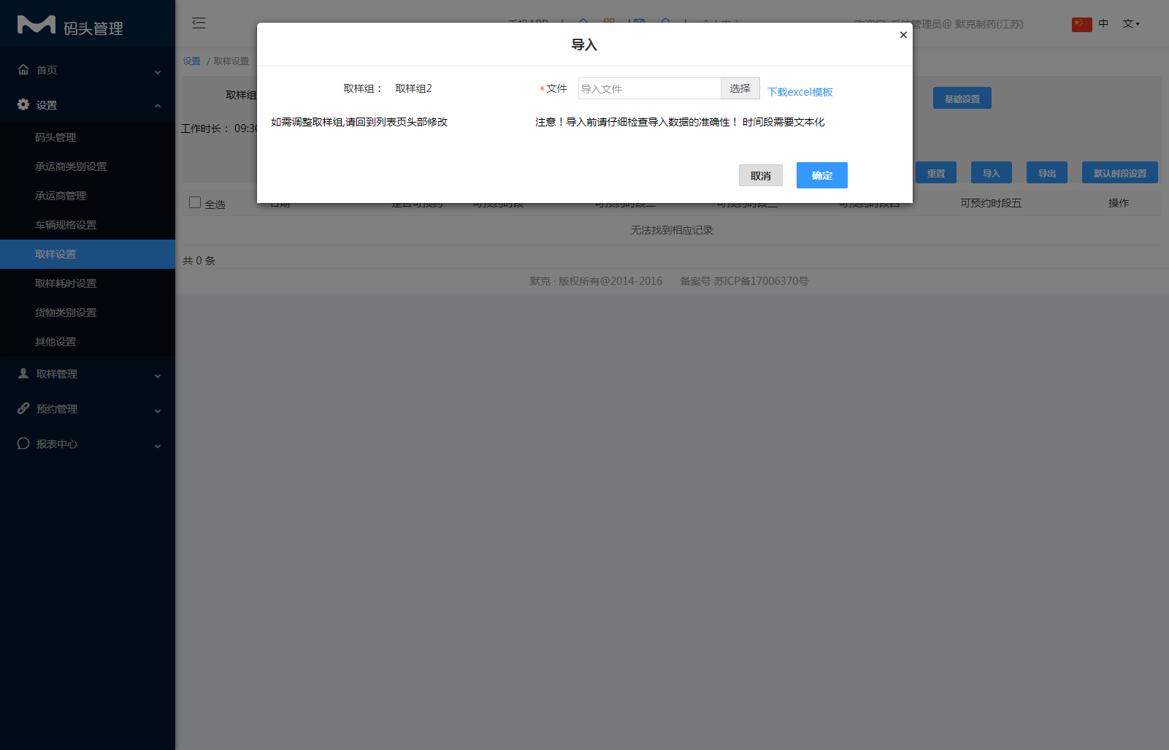Click the link icon beside 预约管理
Viewport: 1169px width, 750px height.
tap(23, 408)
